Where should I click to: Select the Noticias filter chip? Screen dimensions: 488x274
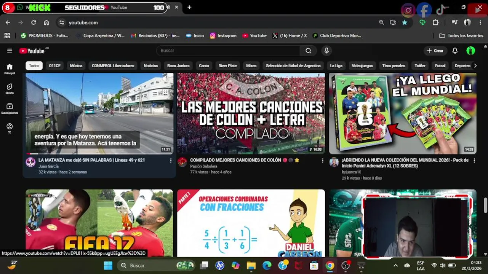point(150,65)
